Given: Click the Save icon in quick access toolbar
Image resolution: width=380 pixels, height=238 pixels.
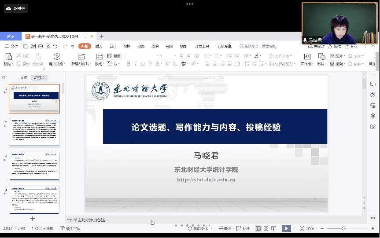Looking at the screenshot, I should 26,46.
